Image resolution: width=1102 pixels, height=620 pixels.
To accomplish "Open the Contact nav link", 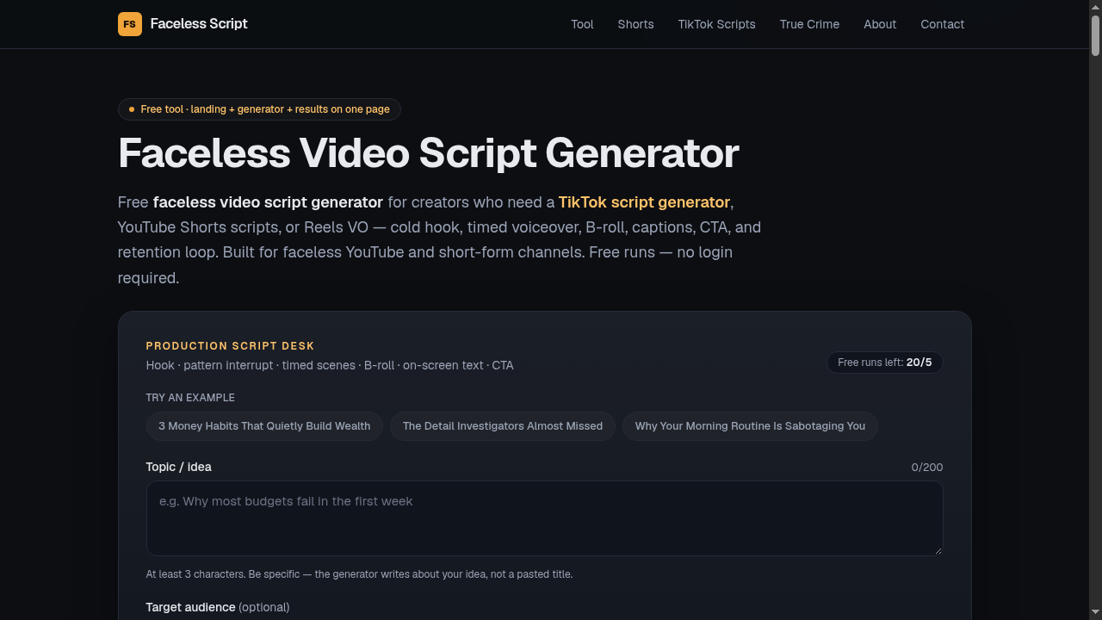I will [942, 24].
